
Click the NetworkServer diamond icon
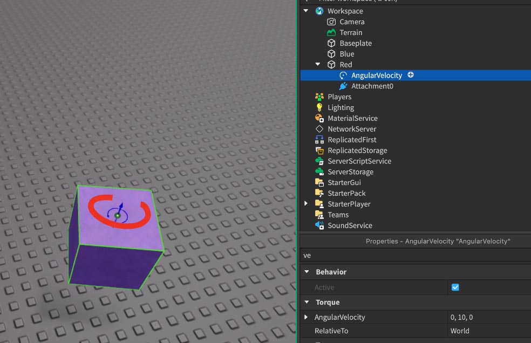pos(319,129)
